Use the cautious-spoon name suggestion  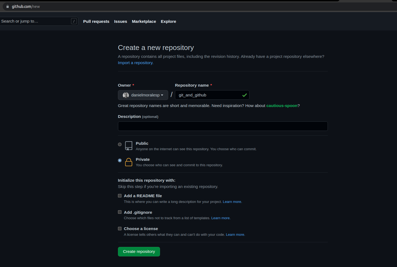[x=282, y=106]
